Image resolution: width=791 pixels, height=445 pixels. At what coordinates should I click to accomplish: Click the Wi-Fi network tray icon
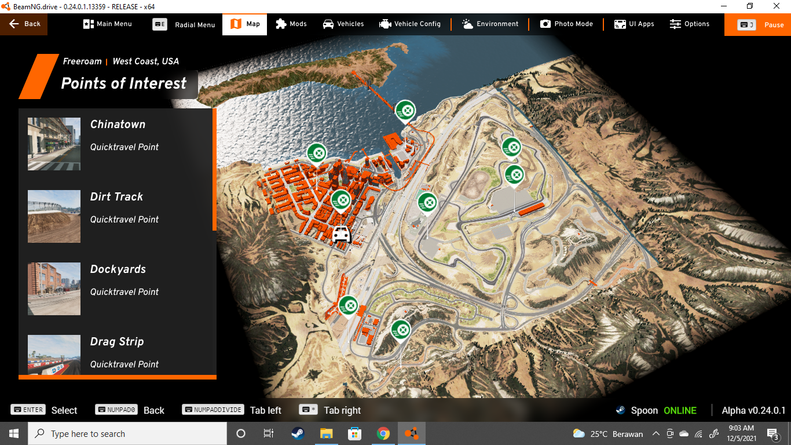click(x=698, y=433)
